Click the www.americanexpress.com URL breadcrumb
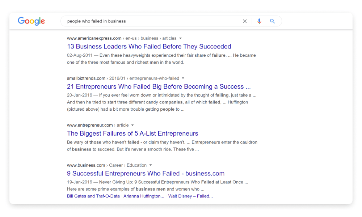Viewport: 362px width, 217px height. coord(94,38)
